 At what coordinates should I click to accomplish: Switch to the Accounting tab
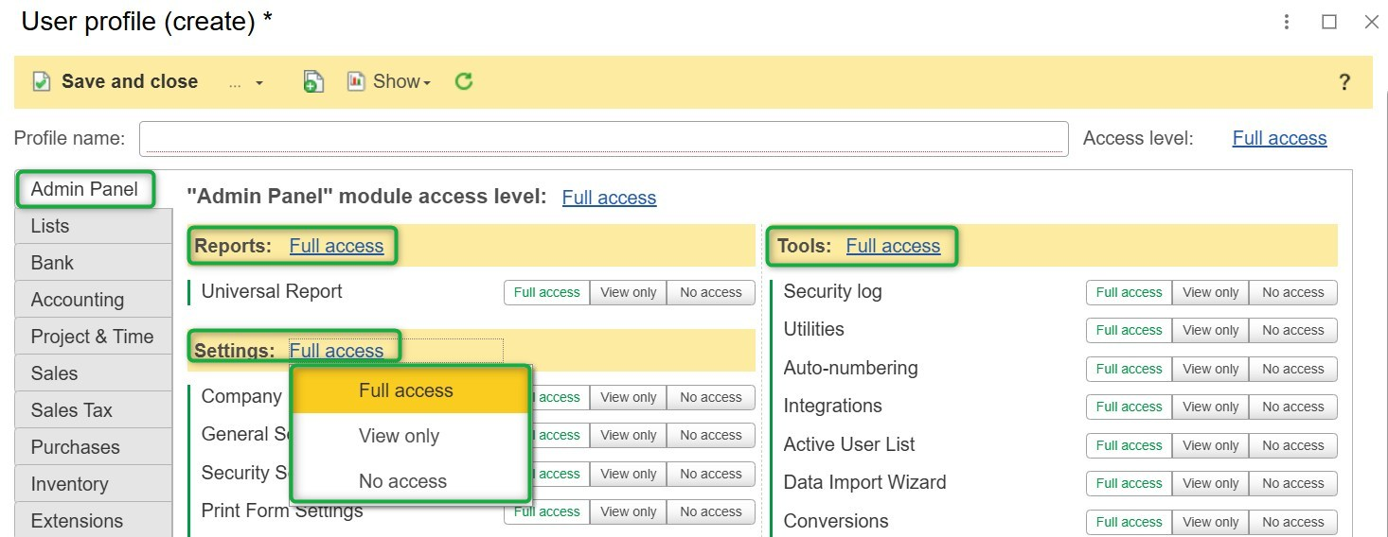78,300
